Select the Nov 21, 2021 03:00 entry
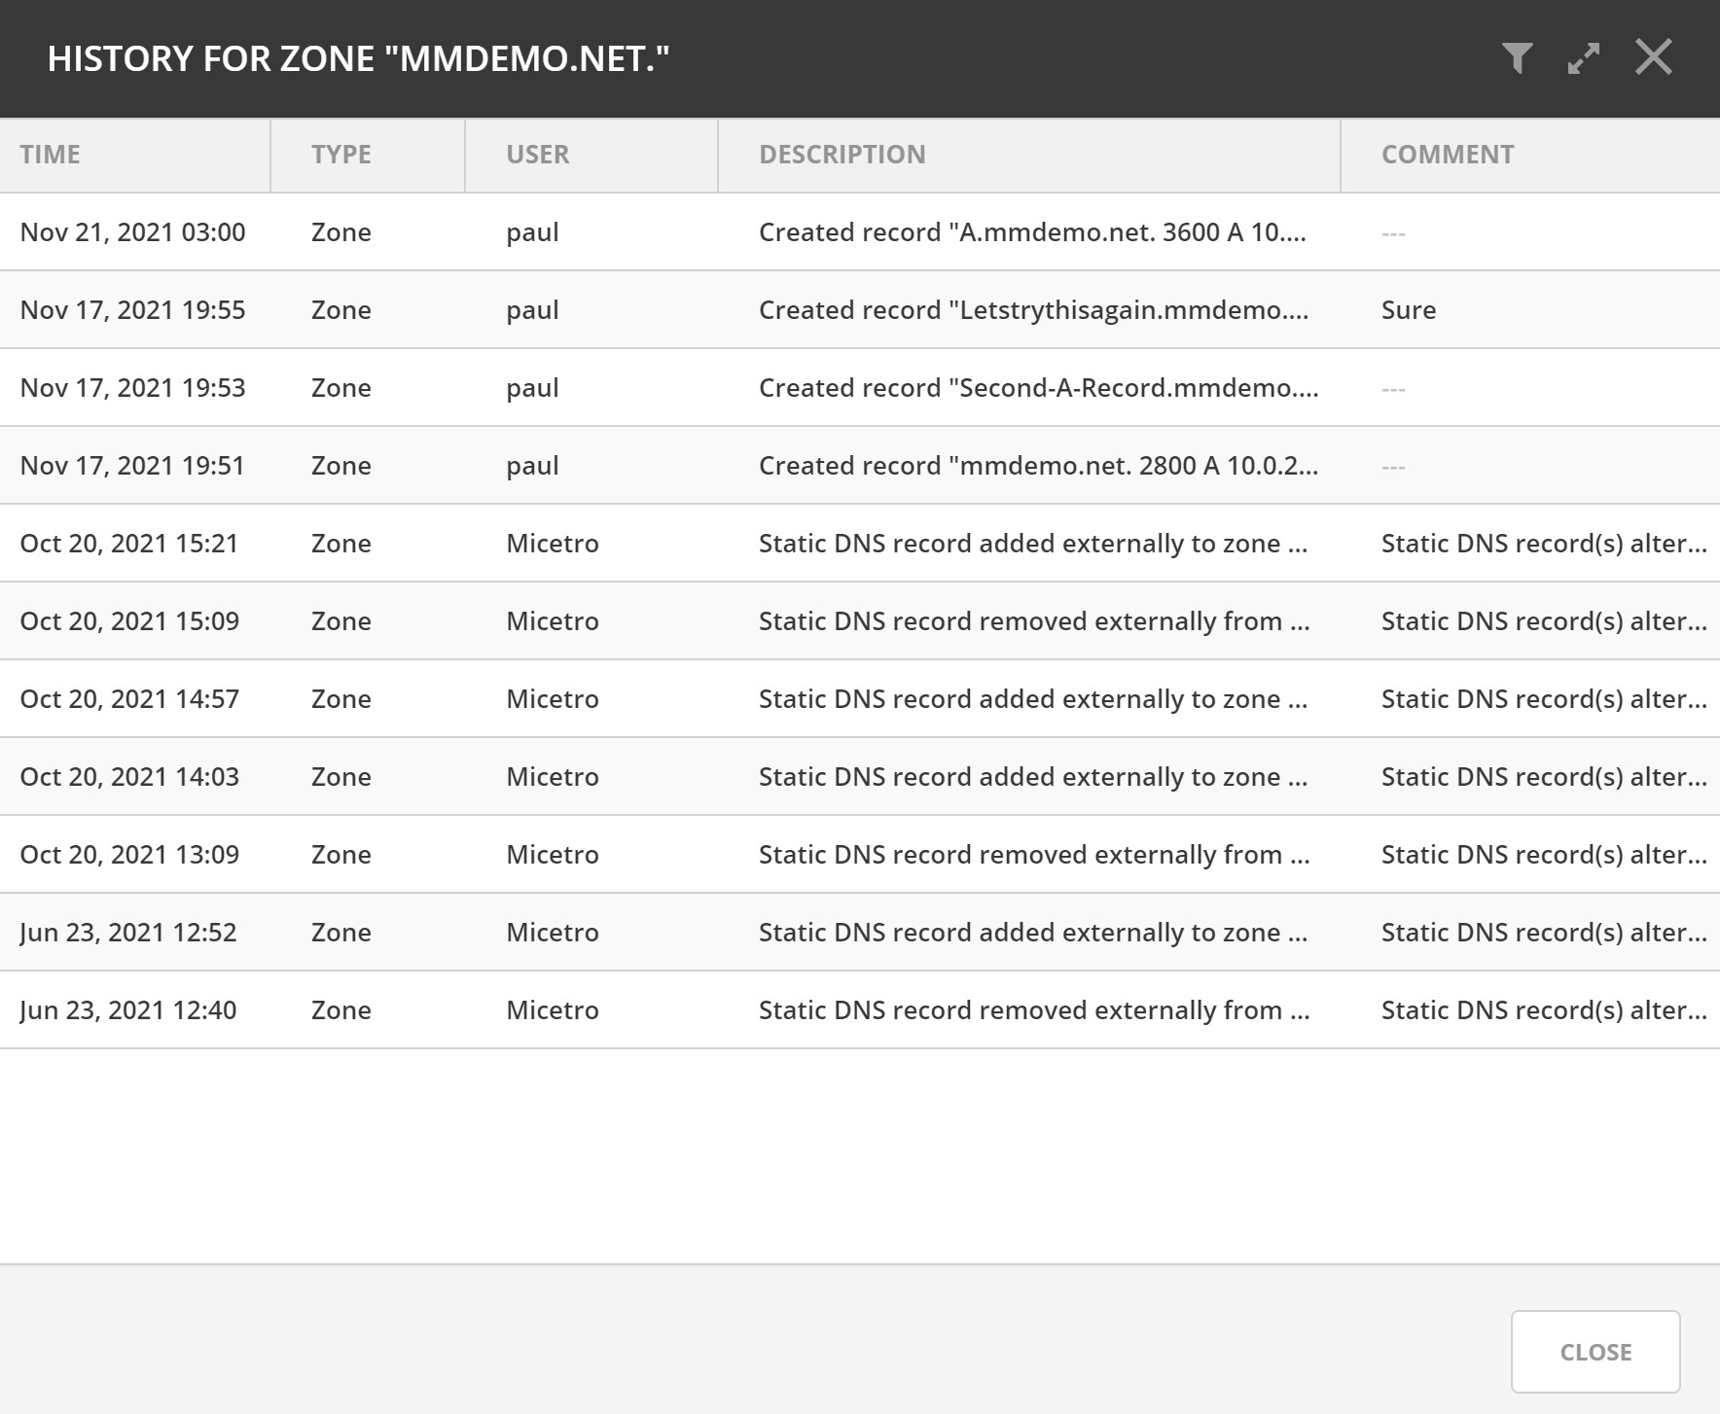The image size is (1720, 1414). point(132,232)
